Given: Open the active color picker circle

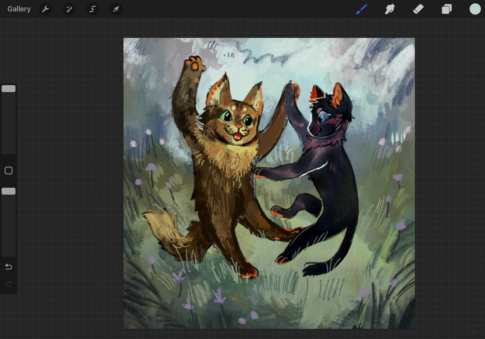Looking at the screenshot, I should point(475,9).
